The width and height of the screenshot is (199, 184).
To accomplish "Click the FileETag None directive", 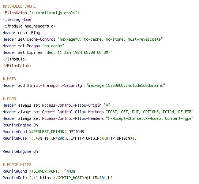I will 17,19.
